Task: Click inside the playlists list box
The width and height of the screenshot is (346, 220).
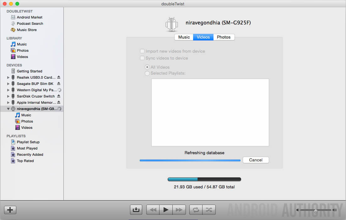Action: click(210, 113)
